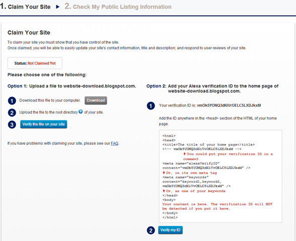
Task: Click the alexaVerifyID meta tag line
Action: click(x=191, y=163)
